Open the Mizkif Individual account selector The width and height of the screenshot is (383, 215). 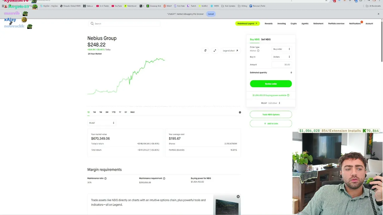[x=271, y=103]
